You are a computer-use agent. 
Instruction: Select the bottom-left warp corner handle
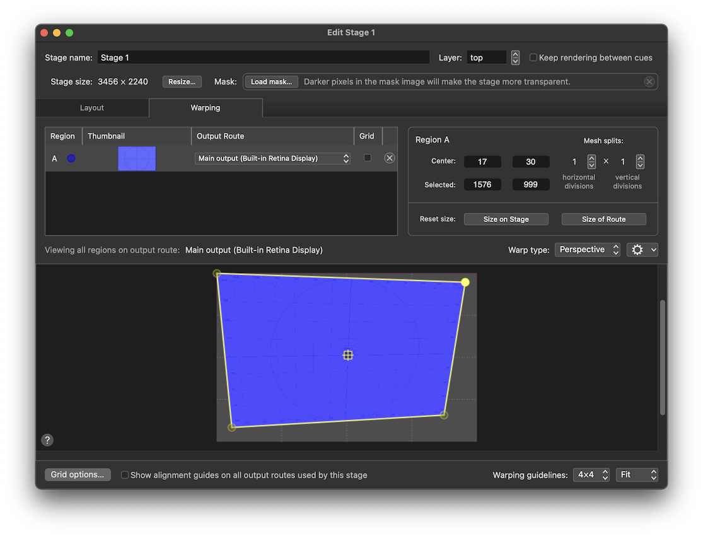pos(232,428)
